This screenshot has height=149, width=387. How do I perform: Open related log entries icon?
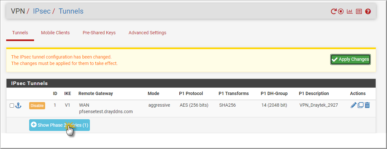pyautogui.click(x=359, y=11)
